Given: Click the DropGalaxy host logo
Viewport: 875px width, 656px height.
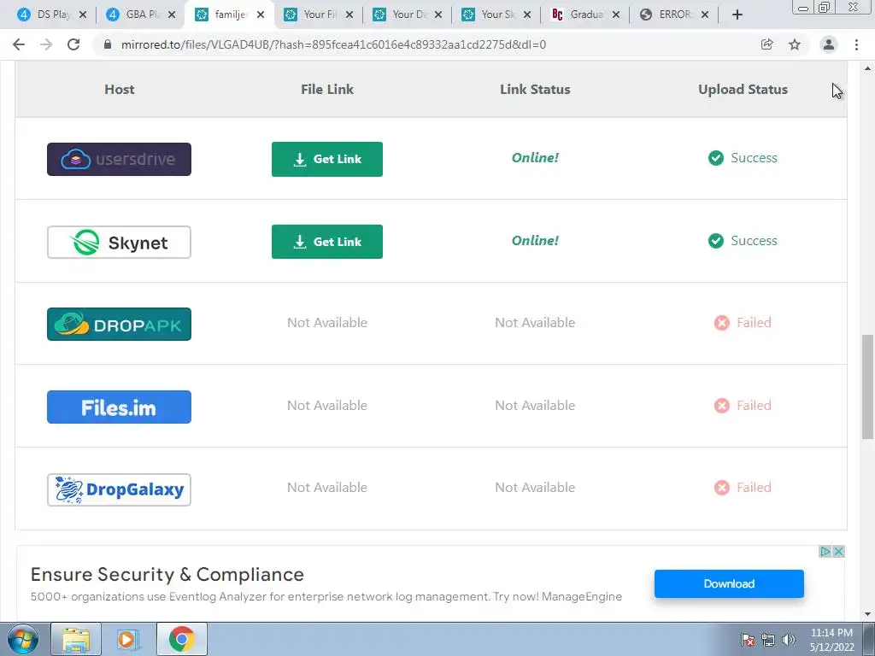Looking at the screenshot, I should [x=119, y=489].
